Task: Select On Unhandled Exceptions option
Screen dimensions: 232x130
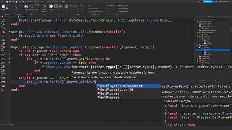Action: pyautogui.click(x=95, y=11)
